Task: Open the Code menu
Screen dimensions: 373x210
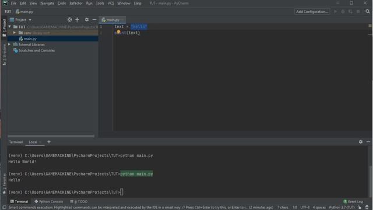Action: tap(62, 3)
